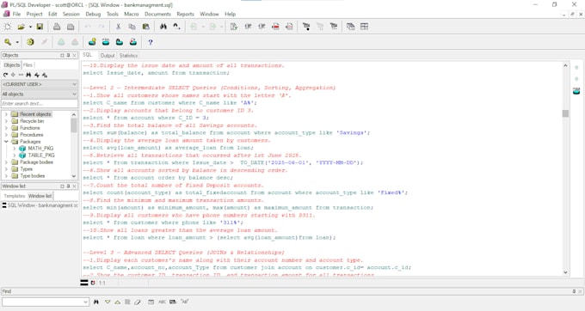Save the current file using the floppy disk icon
This screenshot has width=585, height=311.
(40, 27)
